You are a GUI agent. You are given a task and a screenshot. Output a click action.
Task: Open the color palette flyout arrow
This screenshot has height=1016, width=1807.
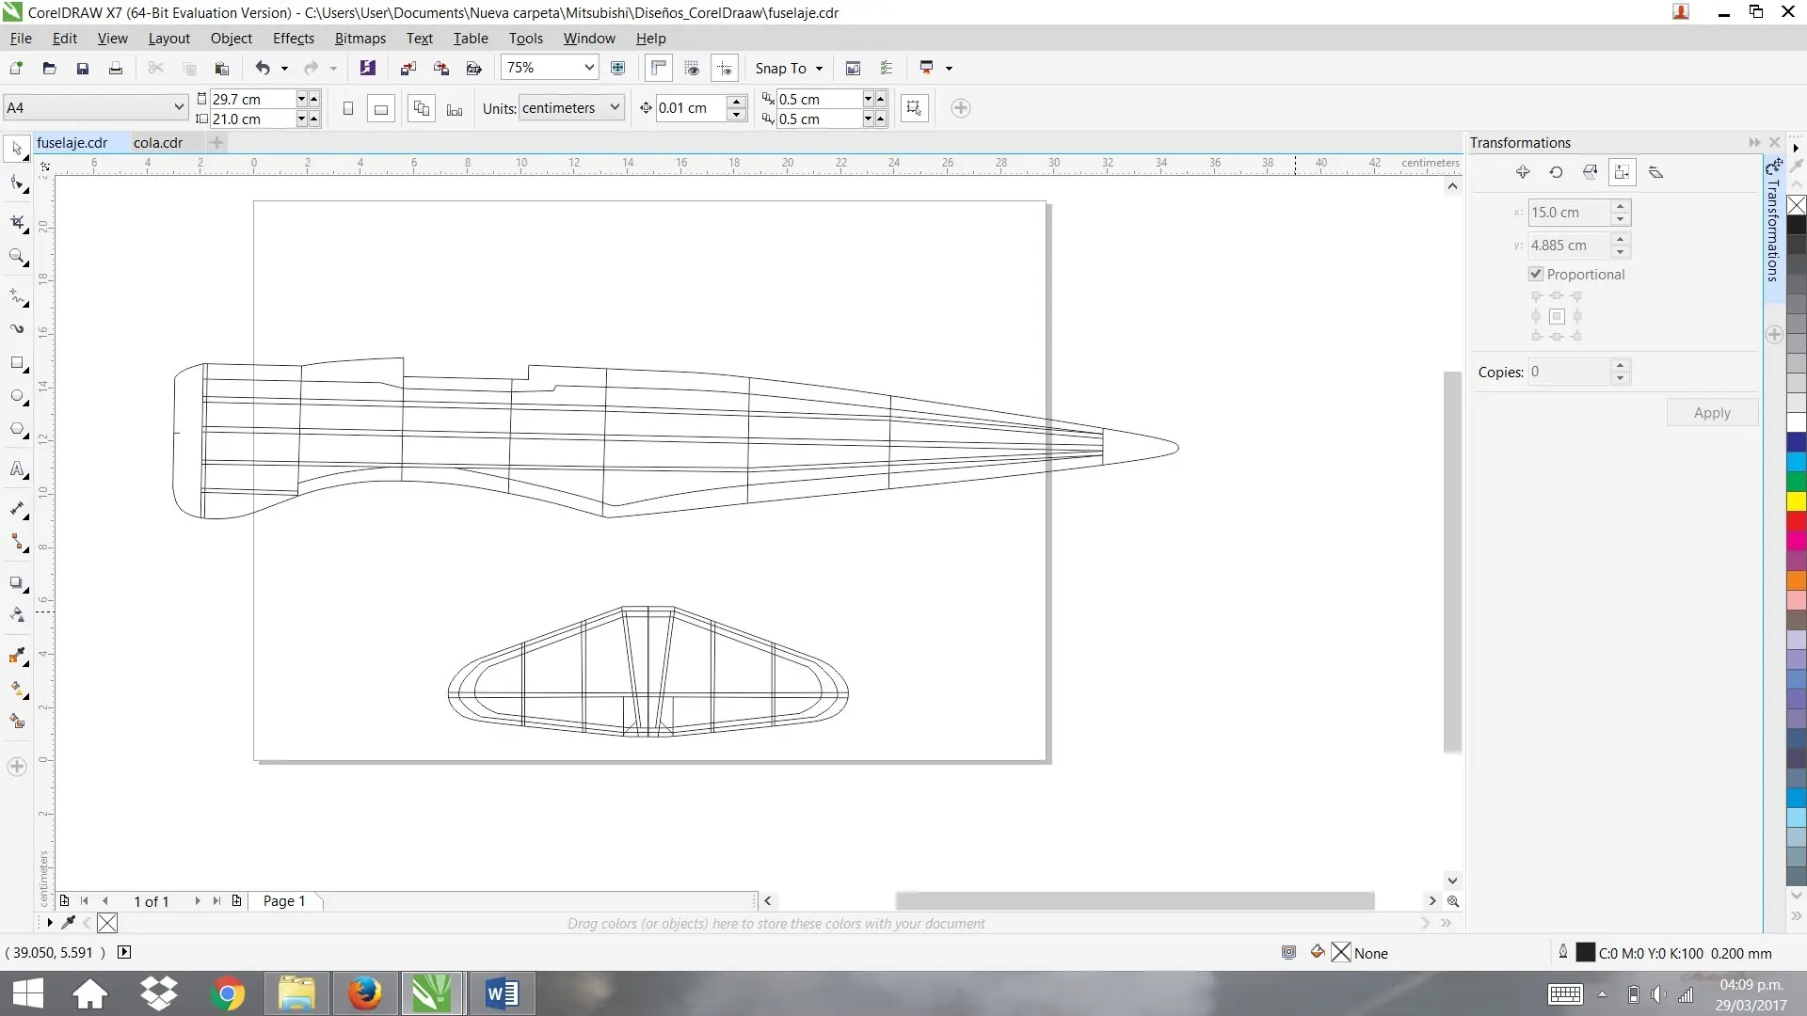pos(1796,149)
